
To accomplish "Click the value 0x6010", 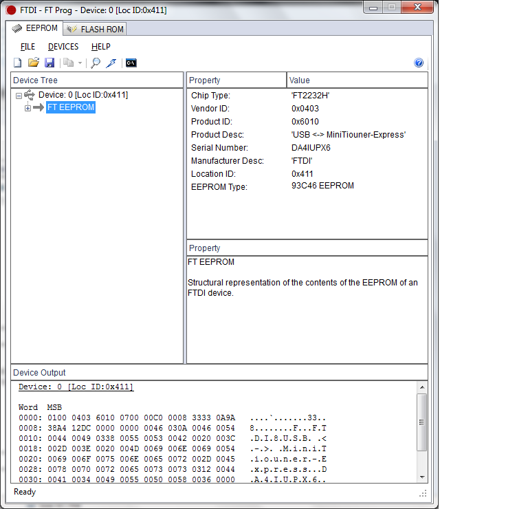I will click(x=305, y=122).
